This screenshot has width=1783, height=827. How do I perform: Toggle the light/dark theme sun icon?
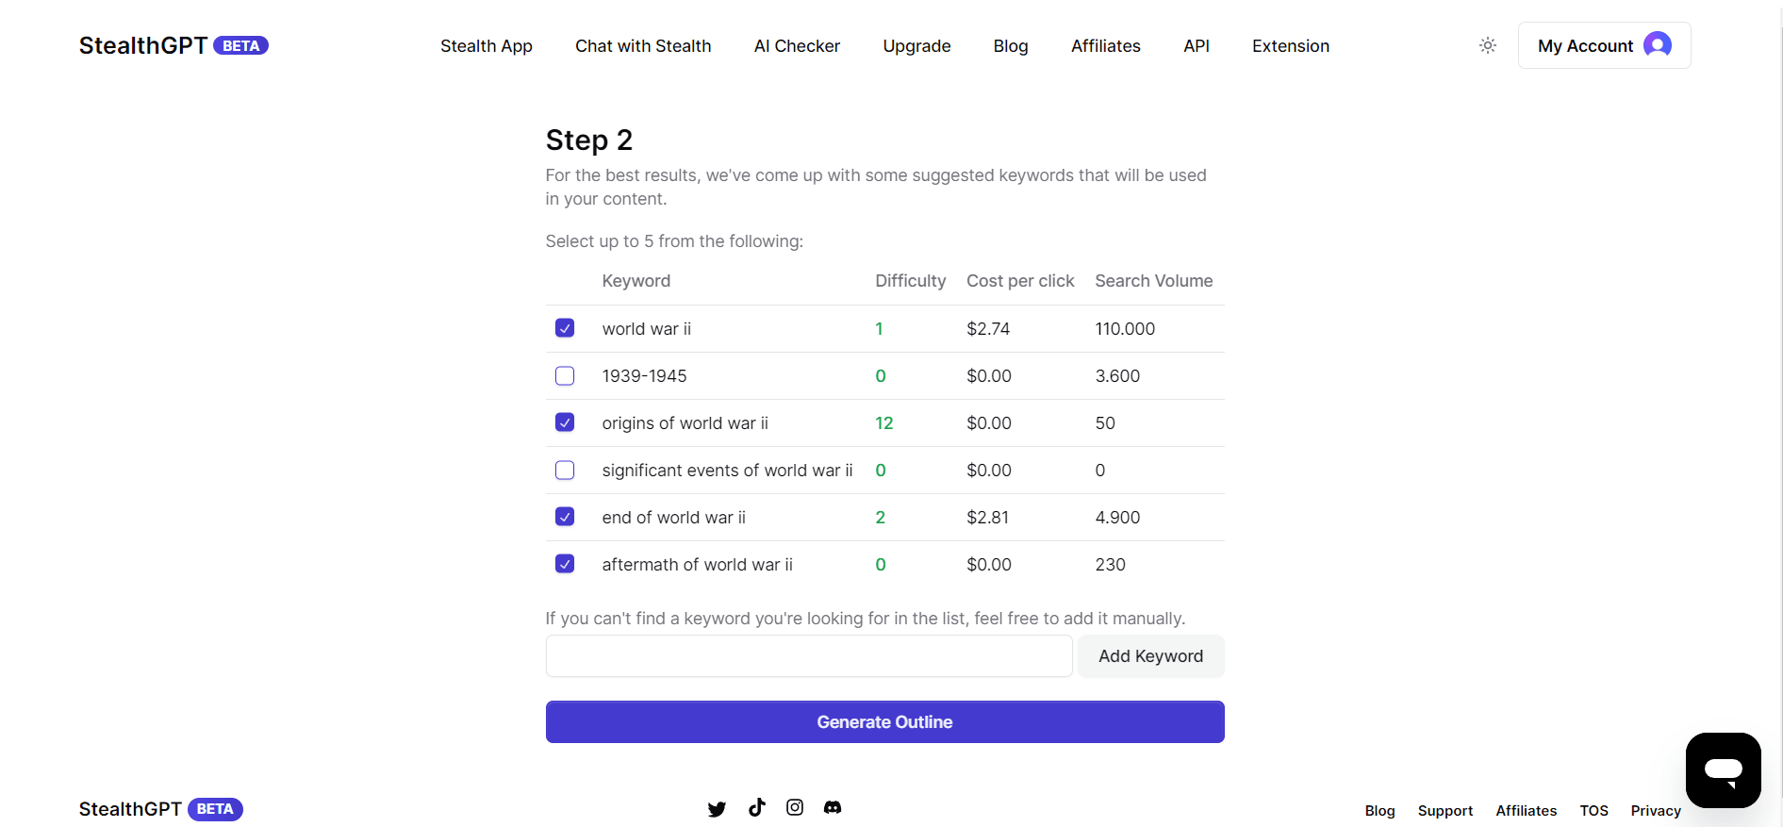[1488, 45]
